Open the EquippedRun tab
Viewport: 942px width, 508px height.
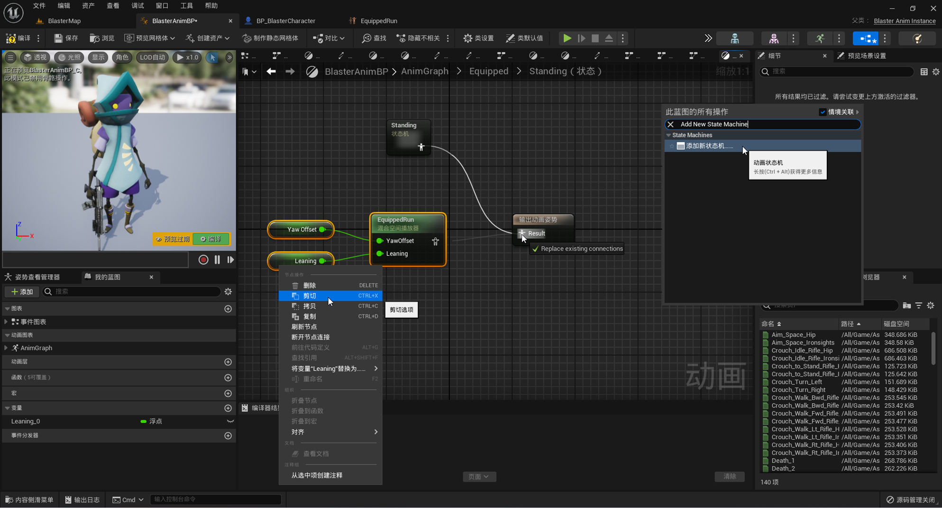(x=379, y=21)
